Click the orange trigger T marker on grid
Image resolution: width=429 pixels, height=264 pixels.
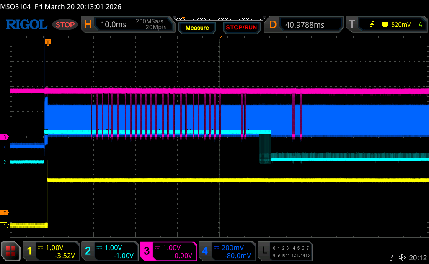click(x=48, y=42)
